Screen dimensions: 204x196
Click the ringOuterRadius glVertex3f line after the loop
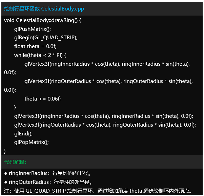pyautogui.click(x=105, y=125)
